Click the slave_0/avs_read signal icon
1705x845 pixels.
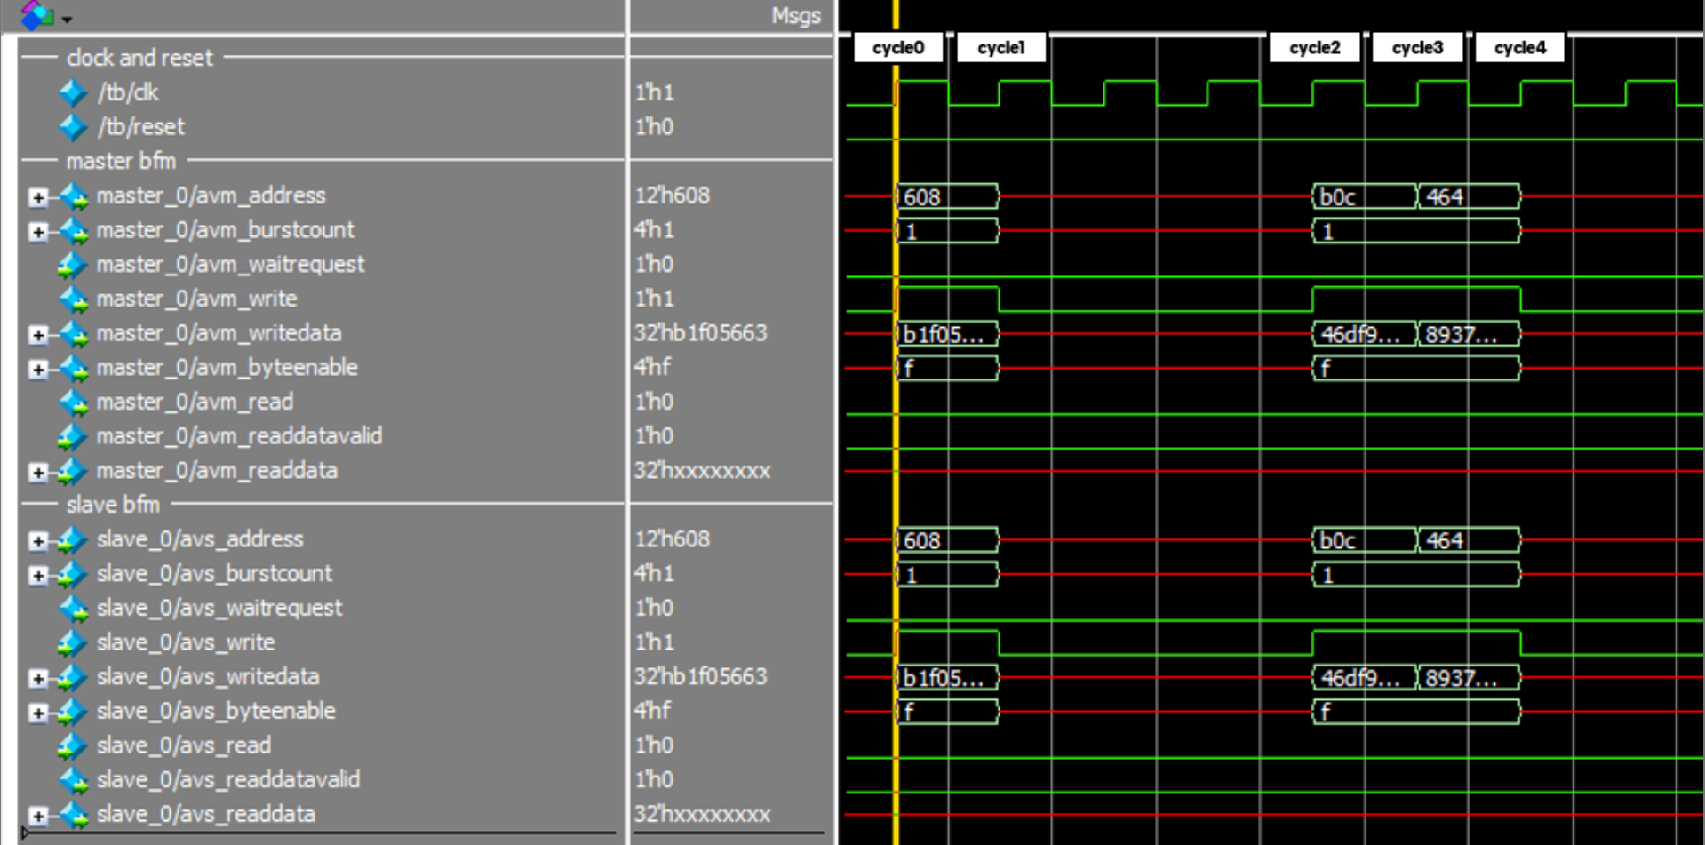click(73, 745)
